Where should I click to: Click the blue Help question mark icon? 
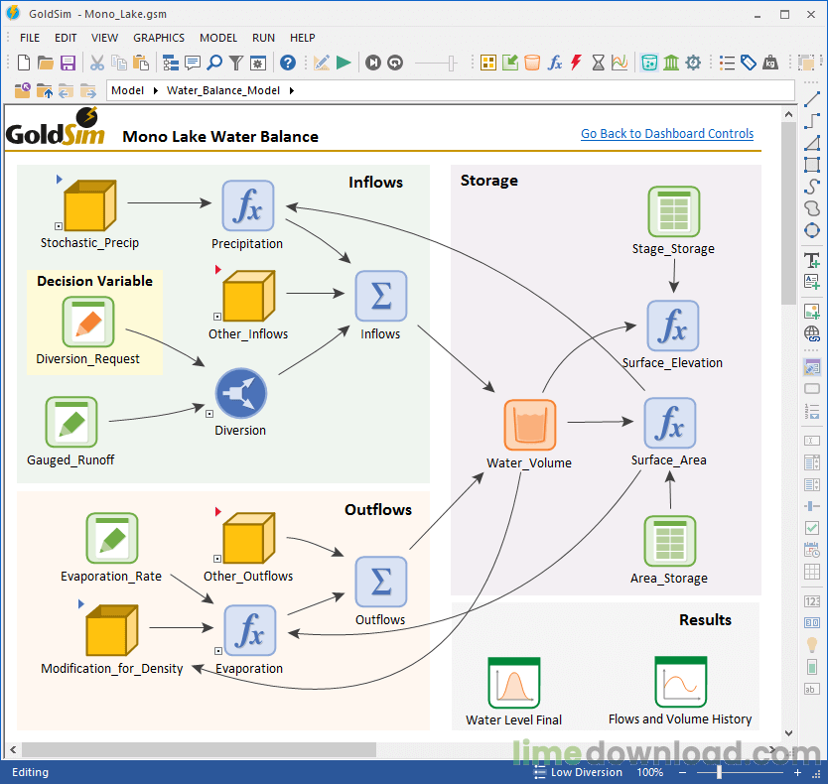[x=288, y=63]
